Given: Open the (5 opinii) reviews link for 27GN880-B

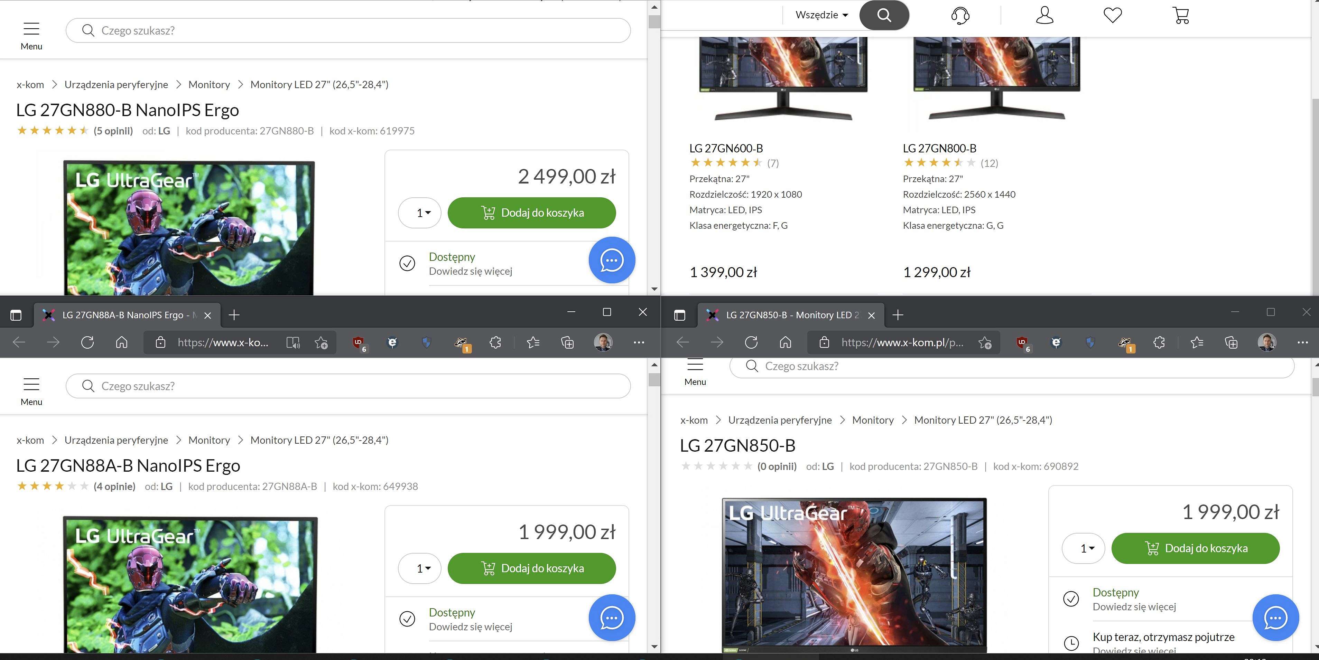Looking at the screenshot, I should click(x=113, y=131).
